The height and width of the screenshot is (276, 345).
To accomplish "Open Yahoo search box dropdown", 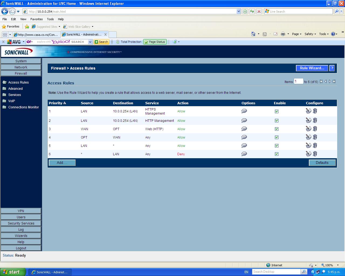I will coord(90,42).
